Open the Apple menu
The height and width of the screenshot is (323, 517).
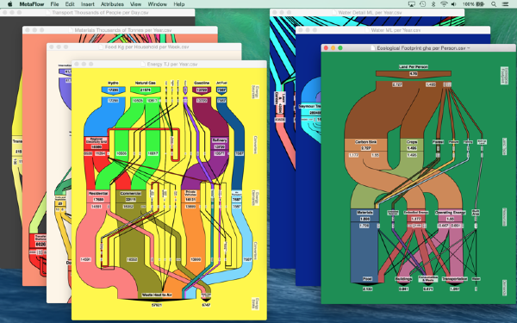pos(9,4)
